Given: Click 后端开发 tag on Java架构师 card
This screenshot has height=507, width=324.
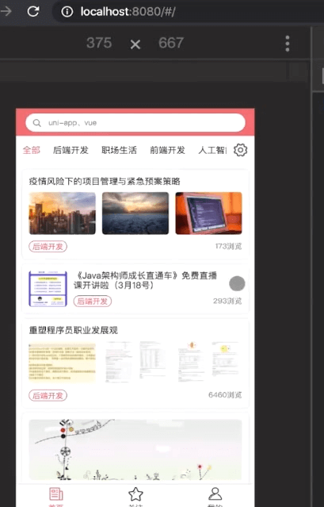Looking at the screenshot, I should 93,302.
